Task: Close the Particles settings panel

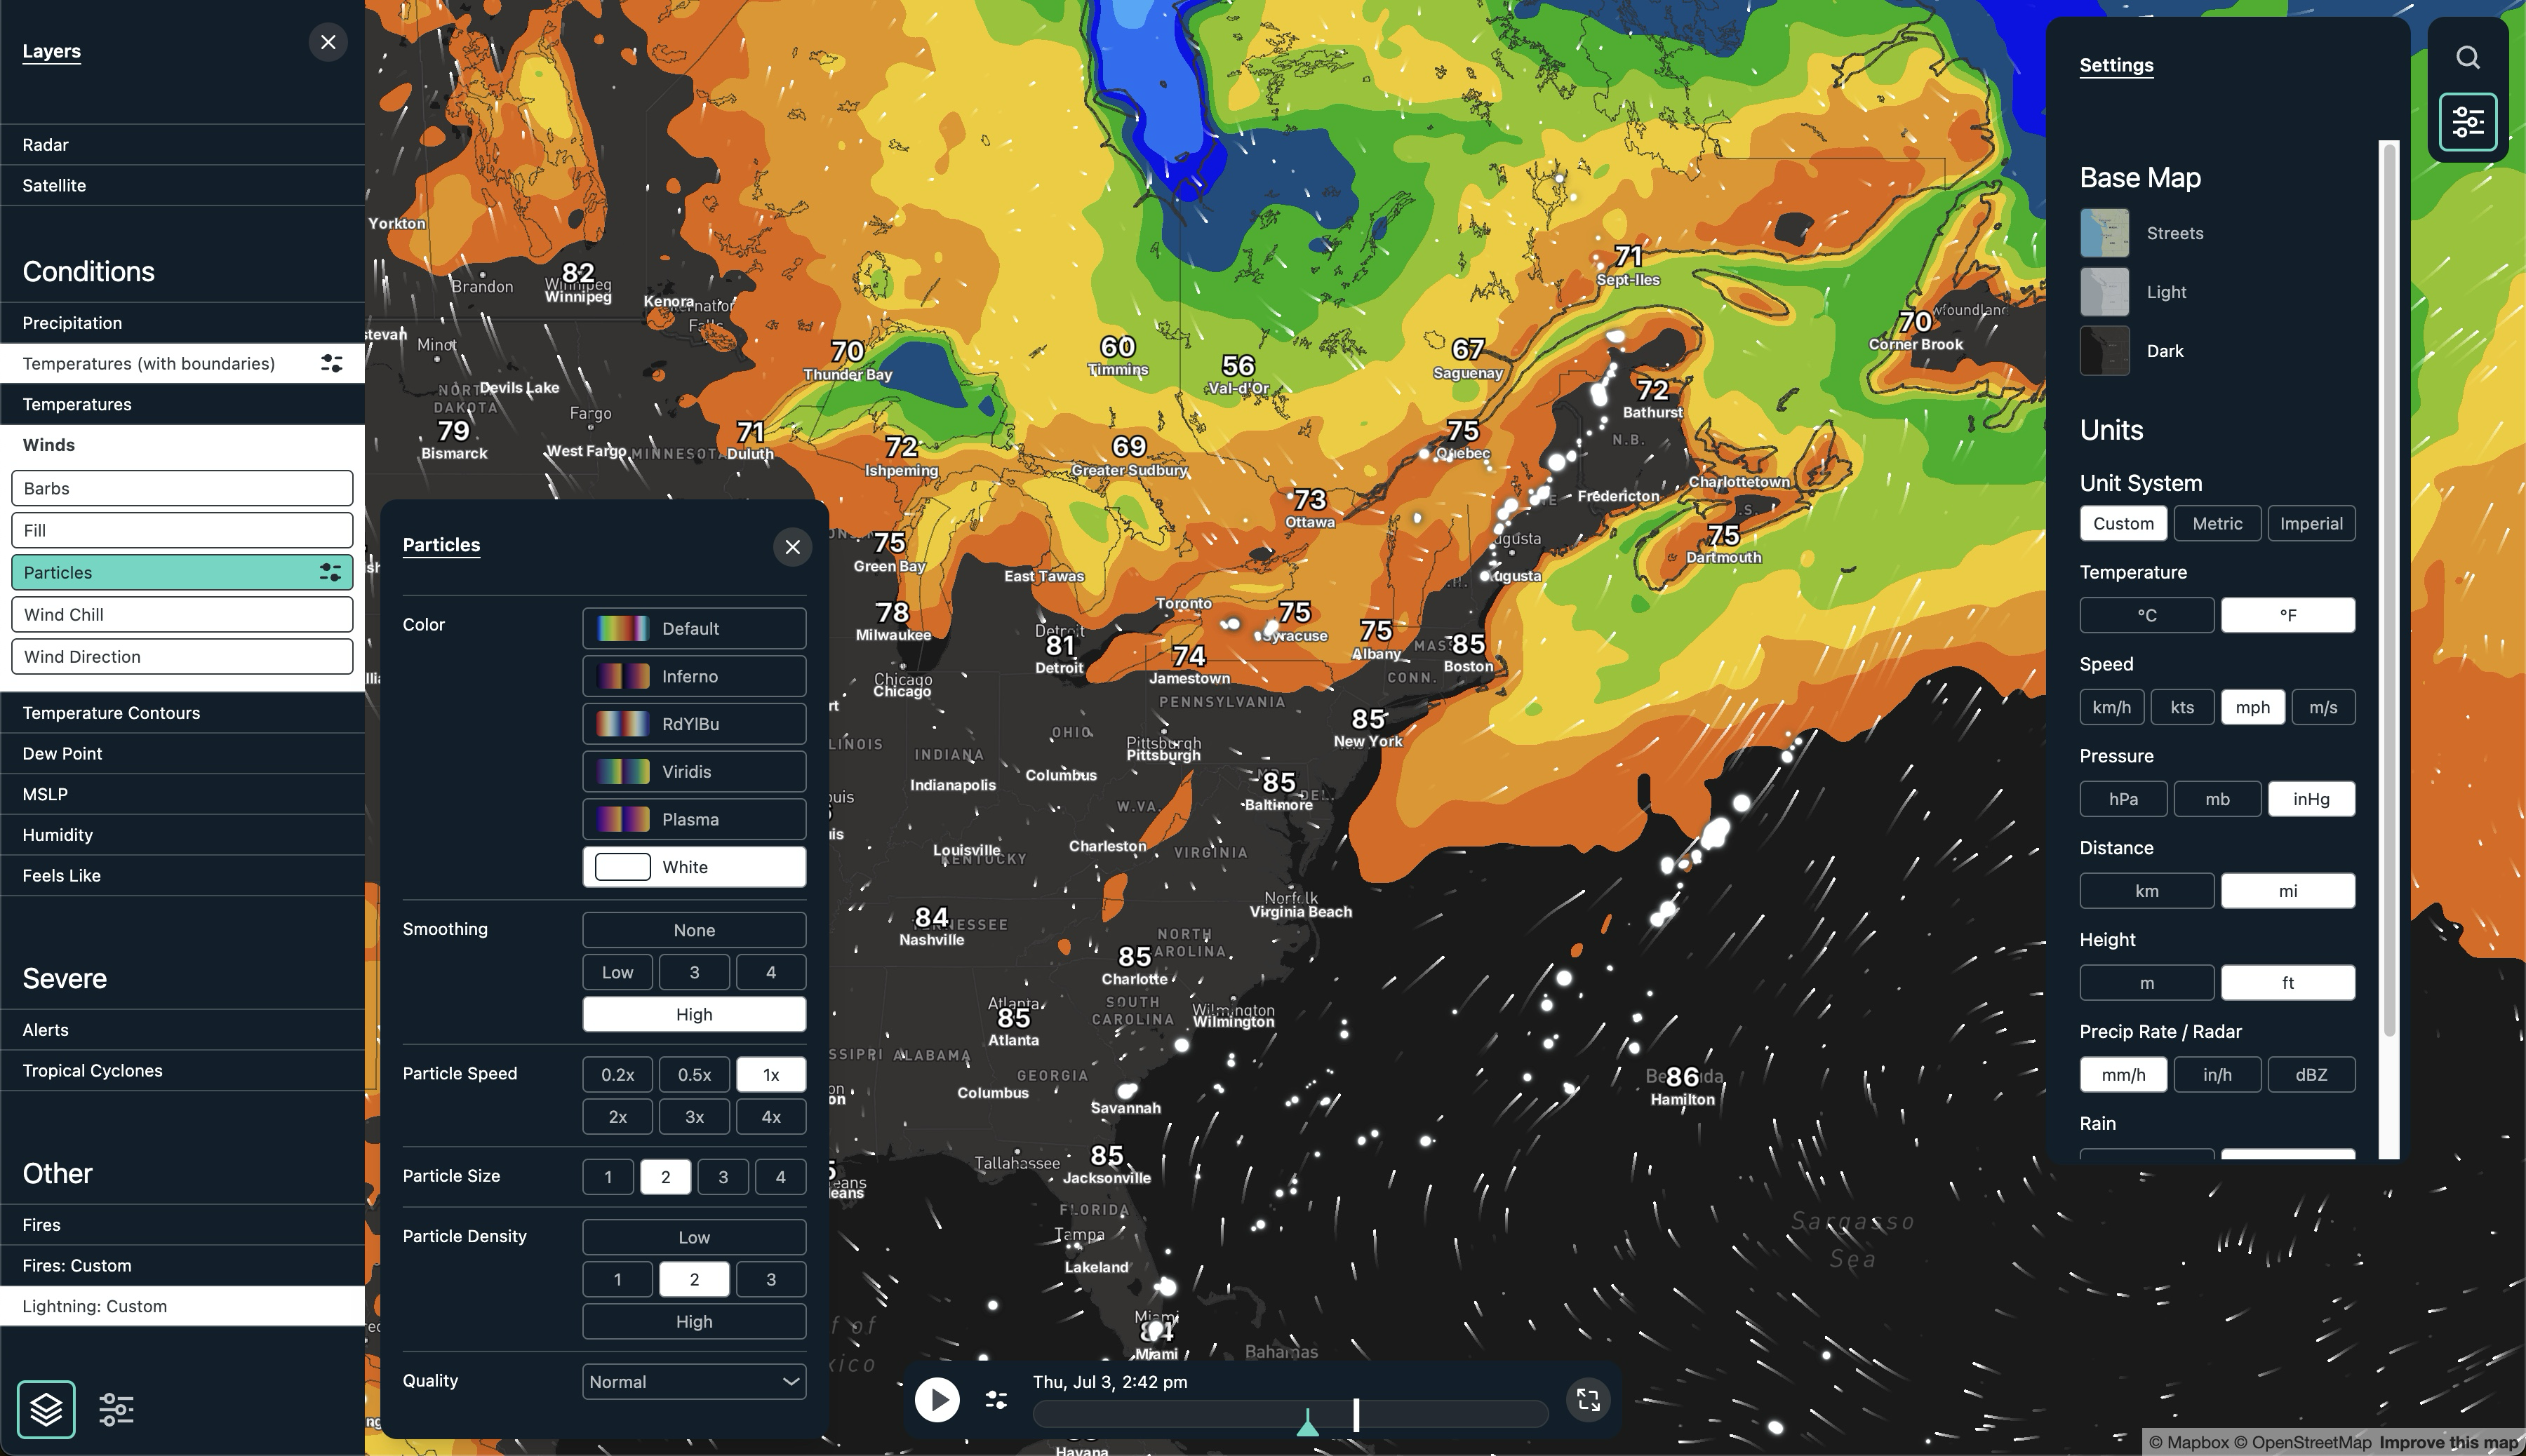Action: point(792,547)
